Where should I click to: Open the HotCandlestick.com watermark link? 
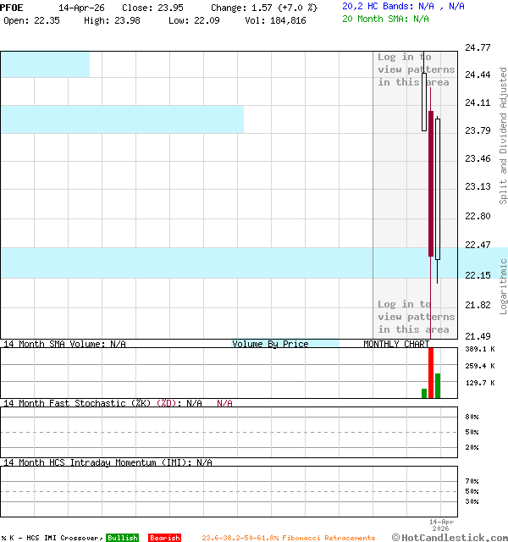tap(450, 537)
